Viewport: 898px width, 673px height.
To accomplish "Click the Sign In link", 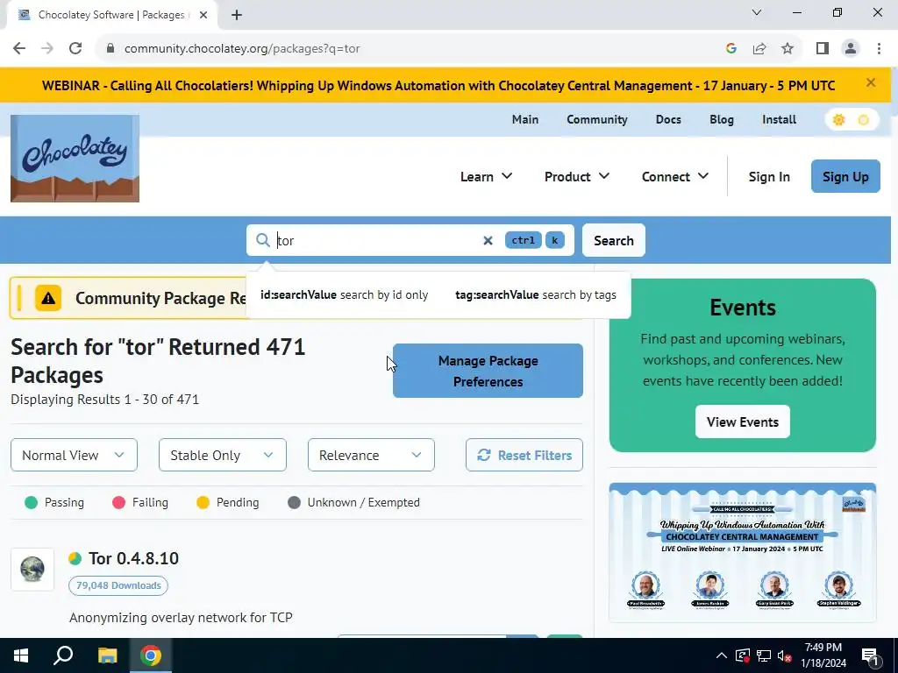I will (x=769, y=177).
